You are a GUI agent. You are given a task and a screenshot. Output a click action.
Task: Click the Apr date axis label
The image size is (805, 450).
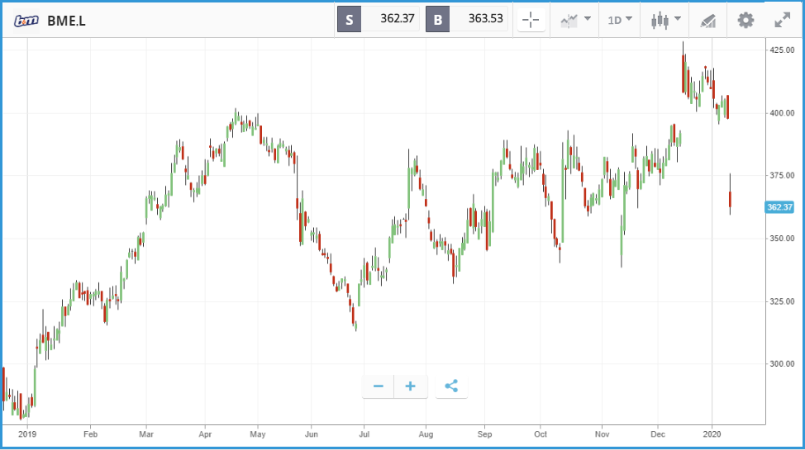205,434
